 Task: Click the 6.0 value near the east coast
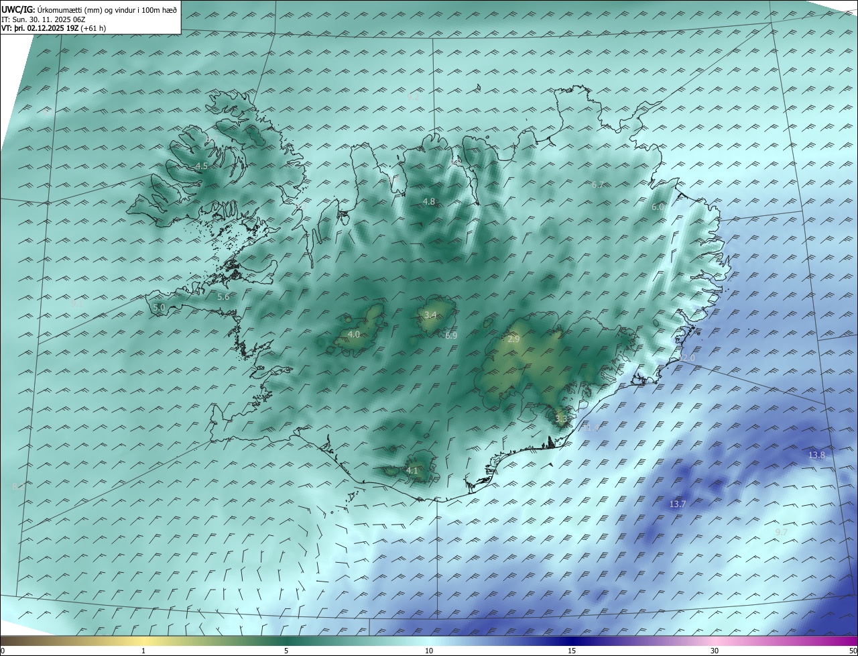click(x=658, y=207)
